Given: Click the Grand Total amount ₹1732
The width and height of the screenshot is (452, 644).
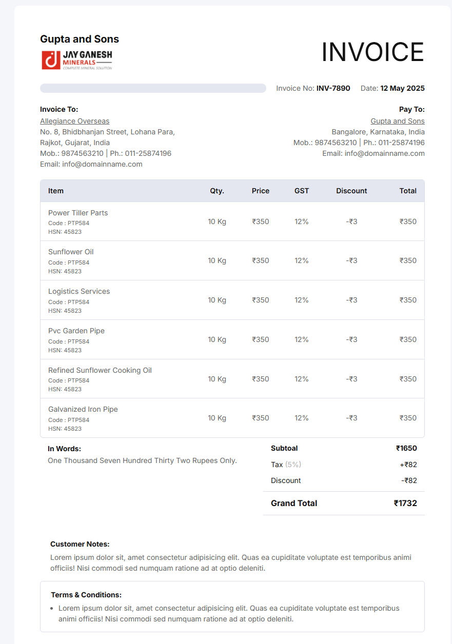Looking at the screenshot, I should click(x=405, y=504).
